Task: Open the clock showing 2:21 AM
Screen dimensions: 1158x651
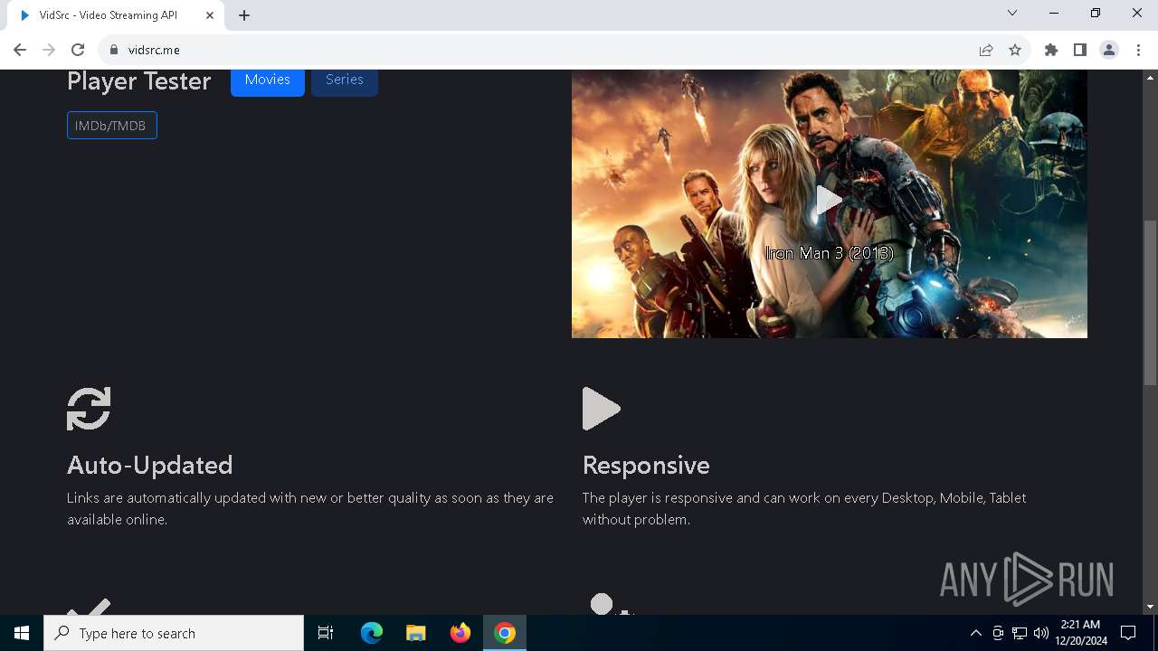Action: tap(1080, 633)
